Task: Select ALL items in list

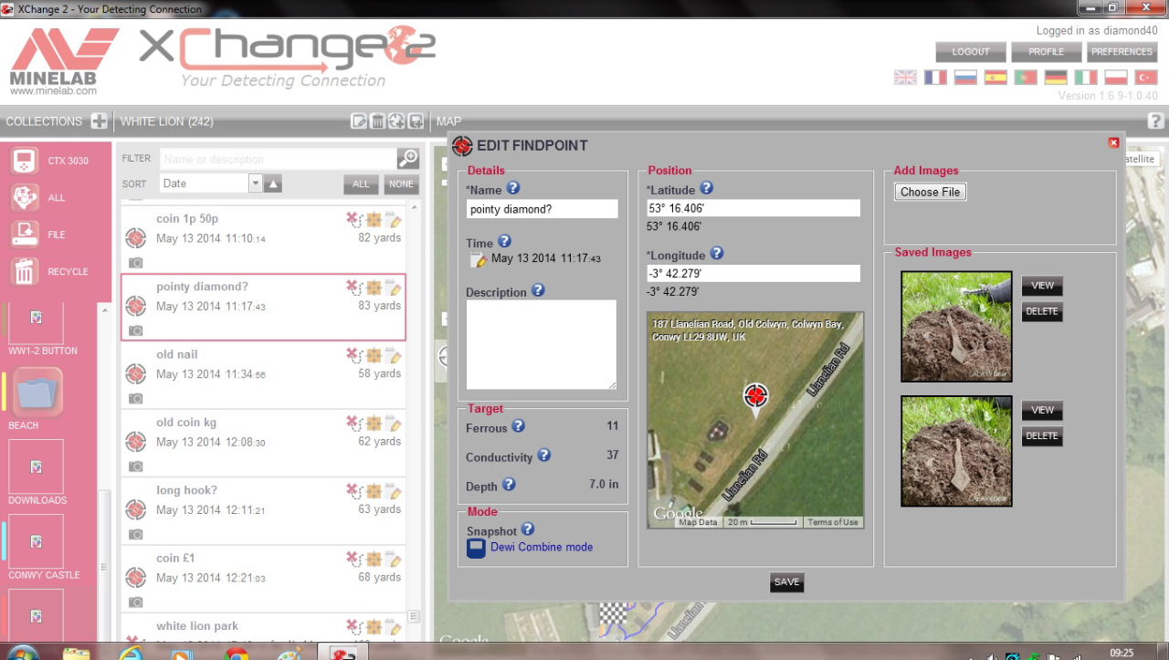Action: pyautogui.click(x=362, y=184)
